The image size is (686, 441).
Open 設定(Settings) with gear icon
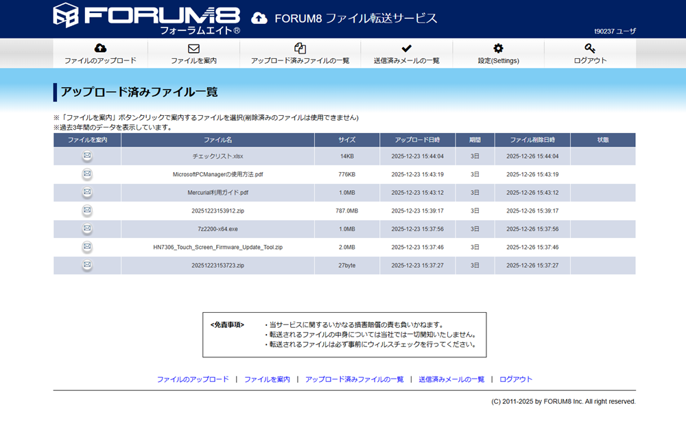coord(498,53)
